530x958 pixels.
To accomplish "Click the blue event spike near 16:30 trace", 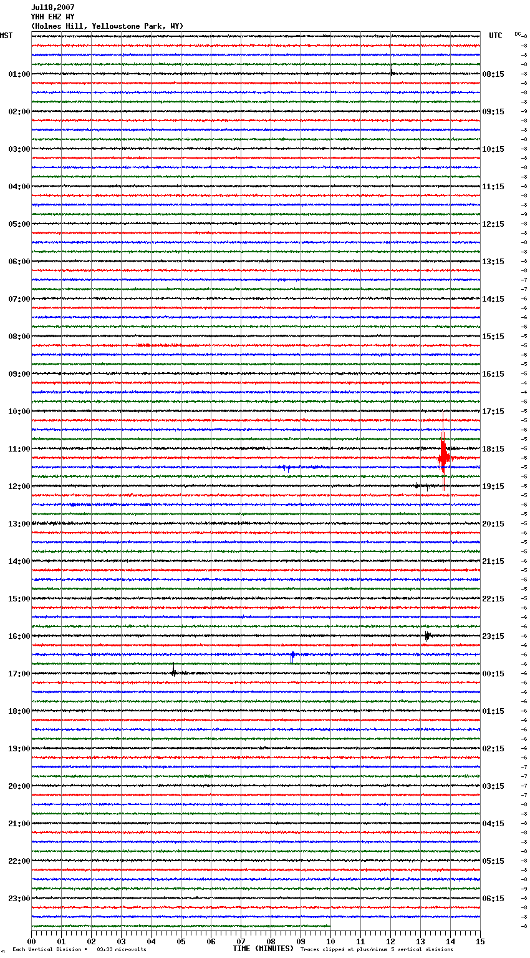I will click(x=292, y=656).
